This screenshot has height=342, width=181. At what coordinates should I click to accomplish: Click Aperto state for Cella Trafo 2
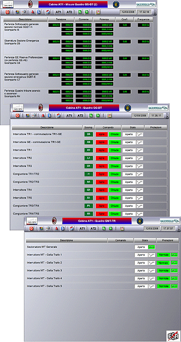(x=141, y=262)
